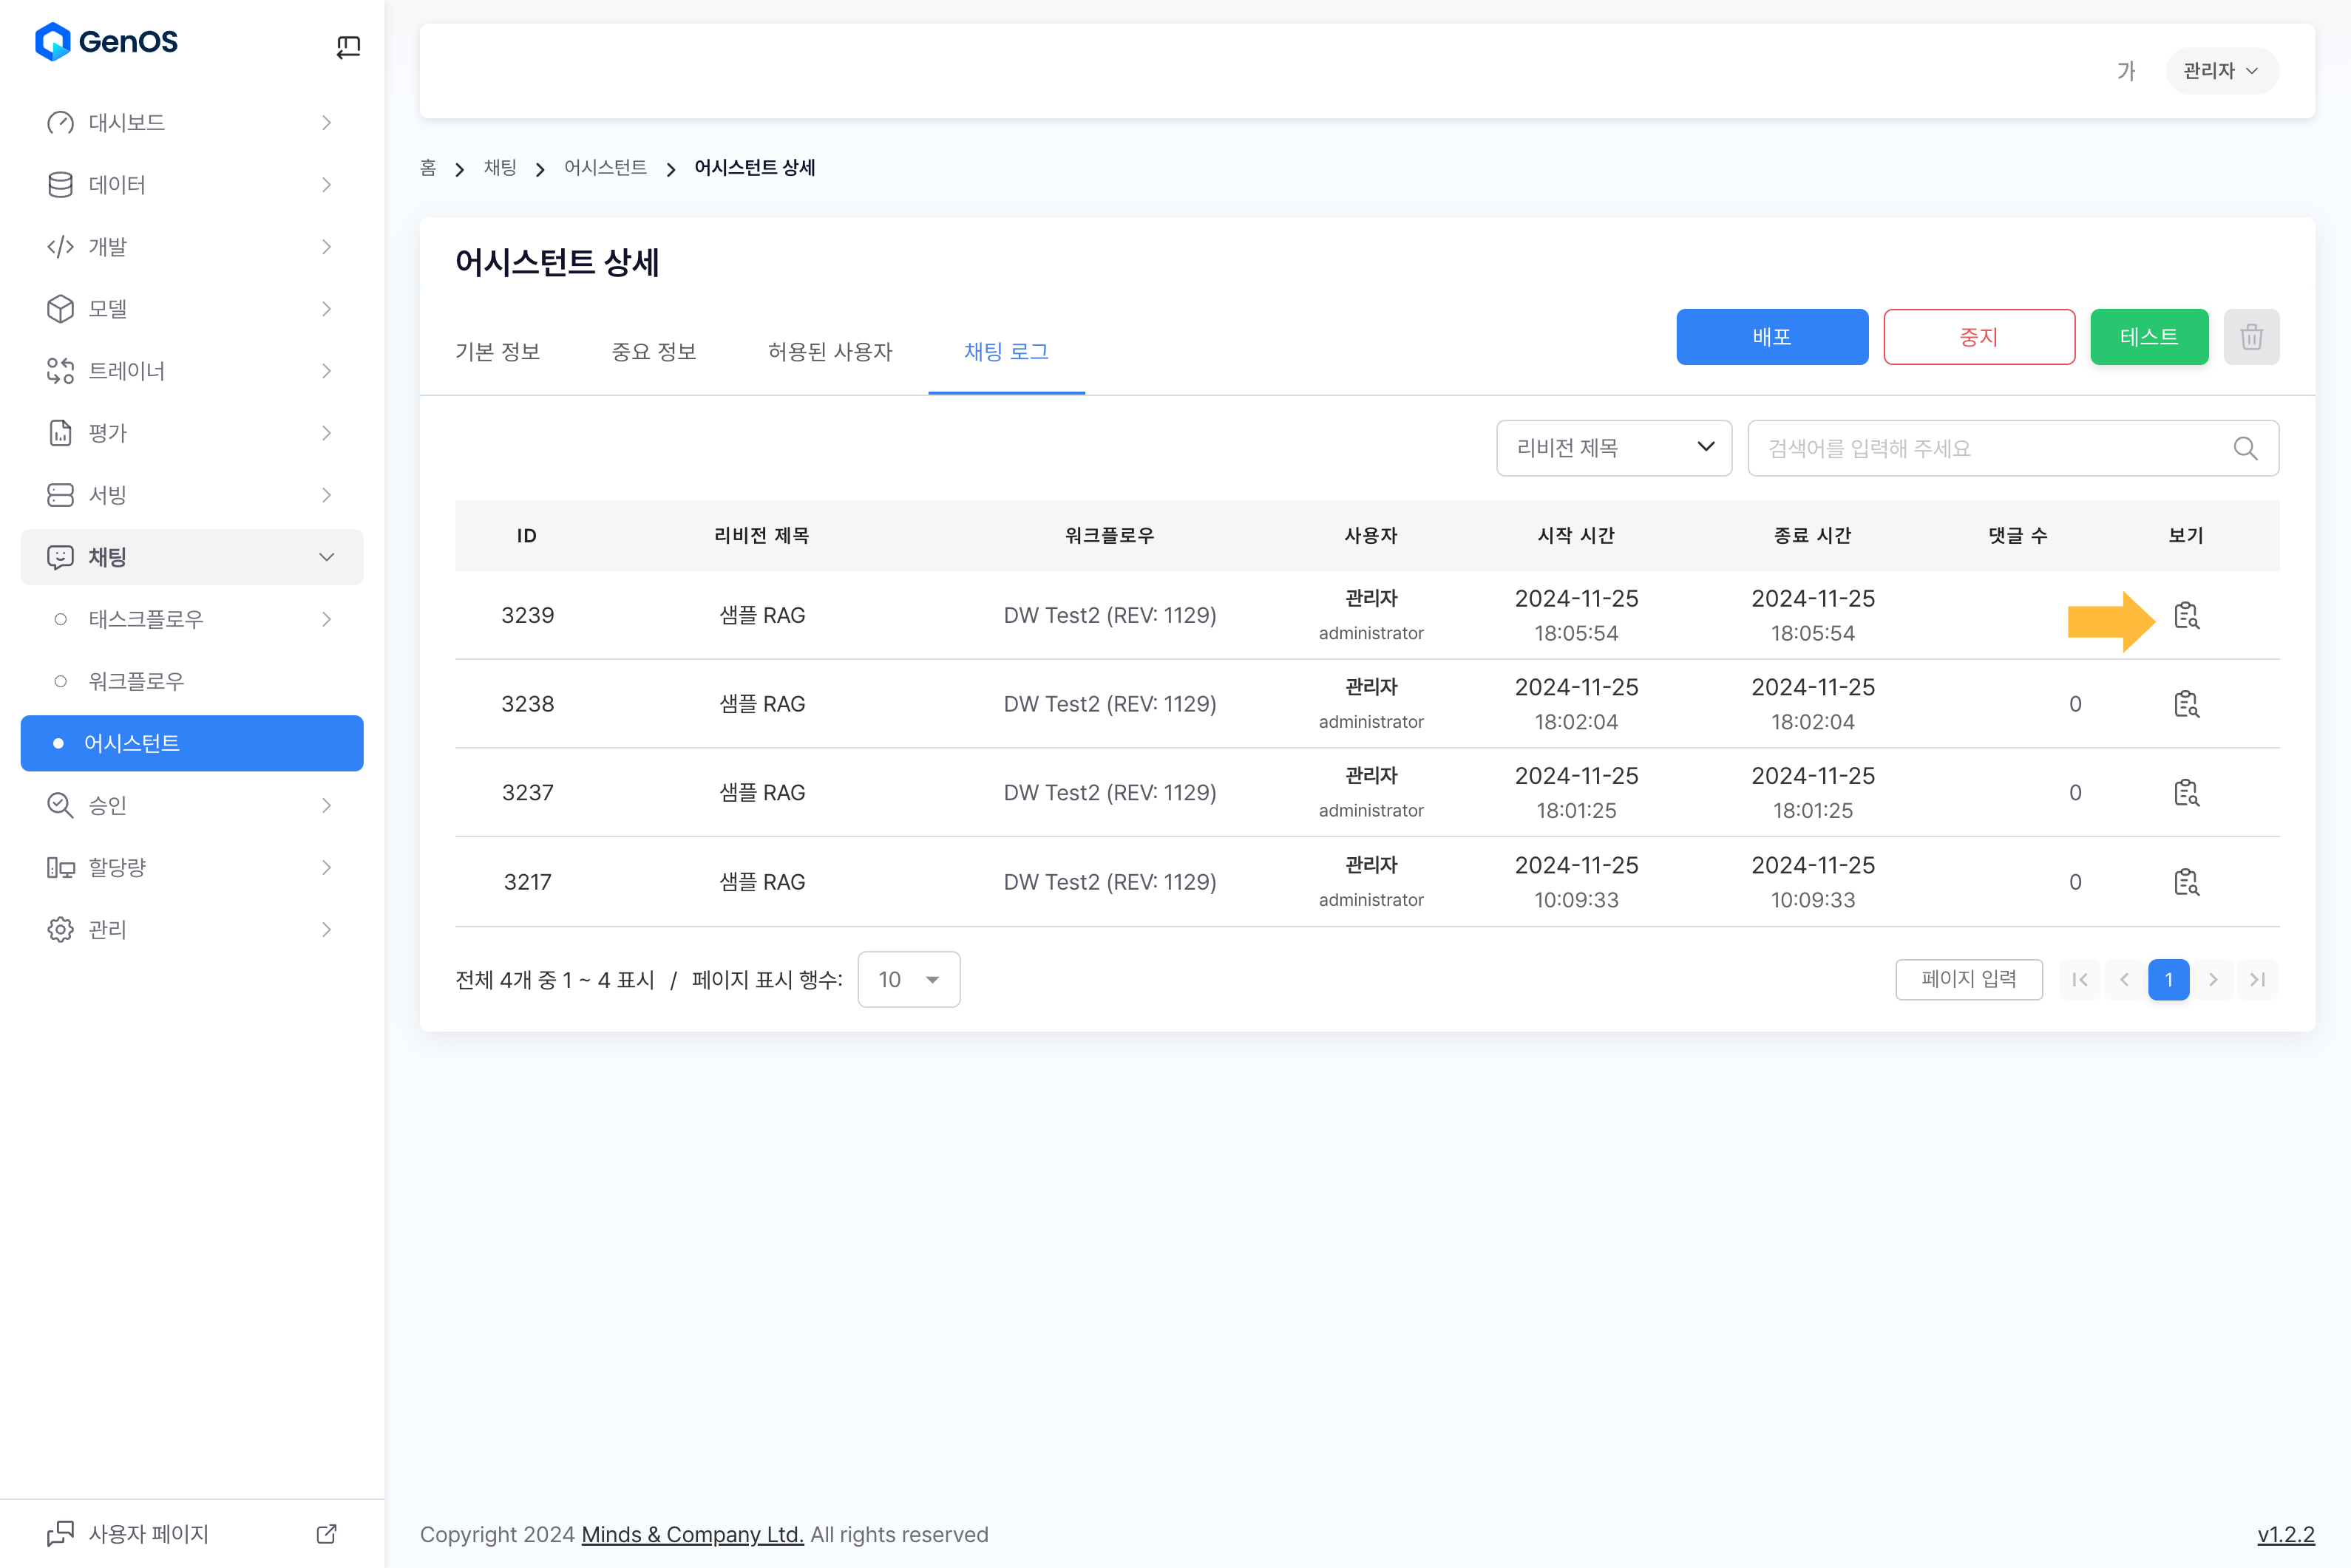The image size is (2351, 1568).
Task: Click the view log icon for ID 3239
Action: [x=2186, y=615]
